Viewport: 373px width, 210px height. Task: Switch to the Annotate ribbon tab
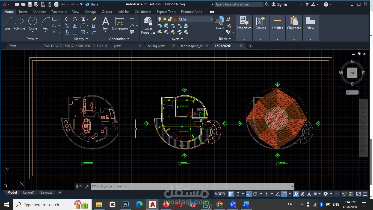[39, 12]
